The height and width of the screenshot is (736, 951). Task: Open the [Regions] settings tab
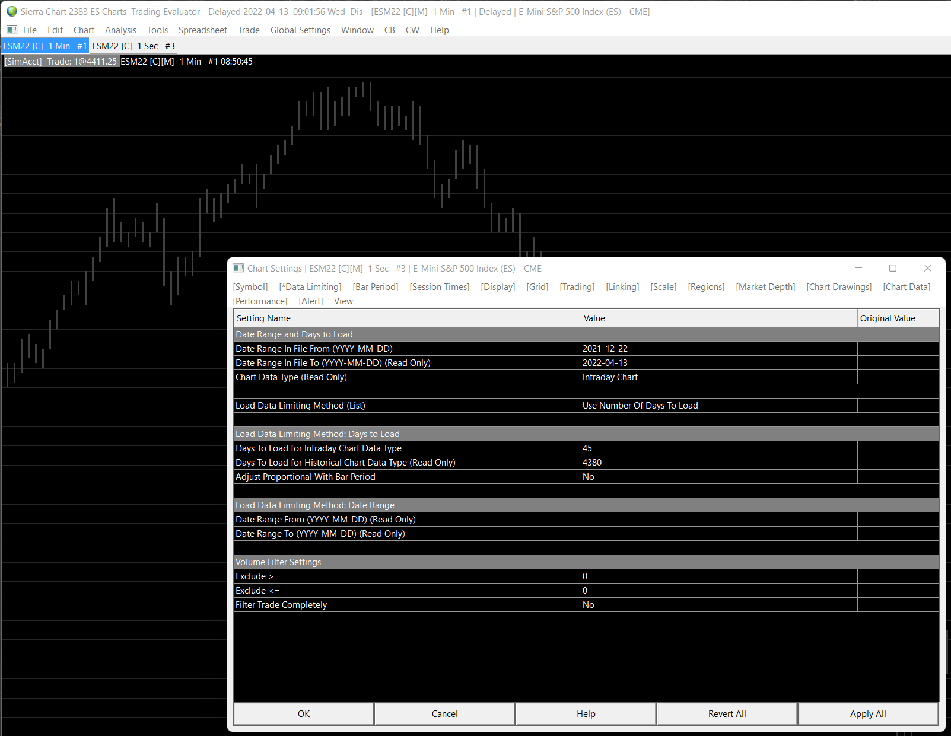[706, 287]
